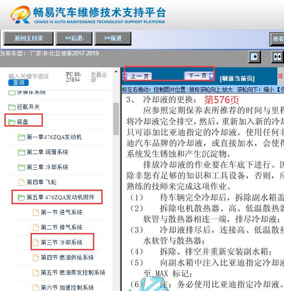
Task: Expand 第三章 冷却系统 folder
Action: [x=47, y=167]
